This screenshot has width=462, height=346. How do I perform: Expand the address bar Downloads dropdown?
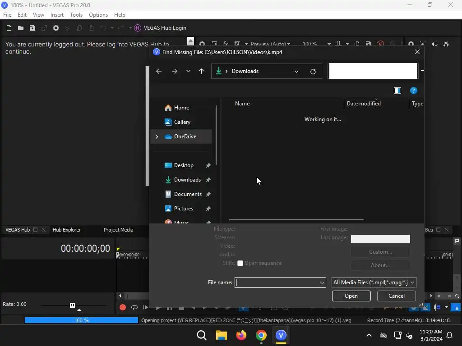point(296,72)
